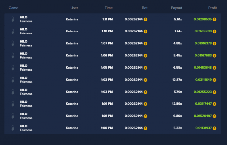
Task: Click the 7.74x payout value
Action: point(178,31)
